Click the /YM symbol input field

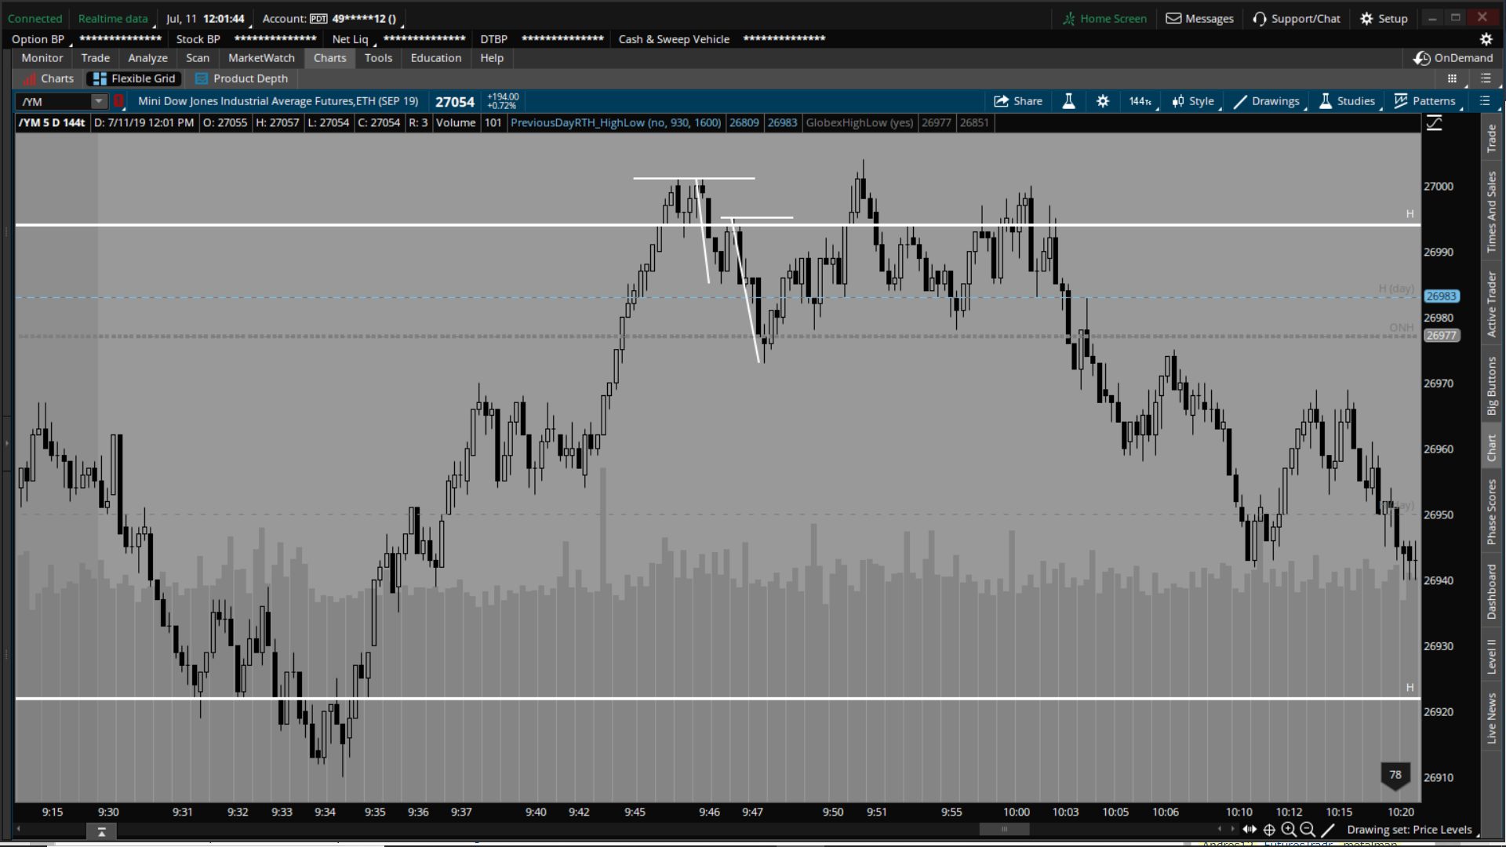[53, 101]
